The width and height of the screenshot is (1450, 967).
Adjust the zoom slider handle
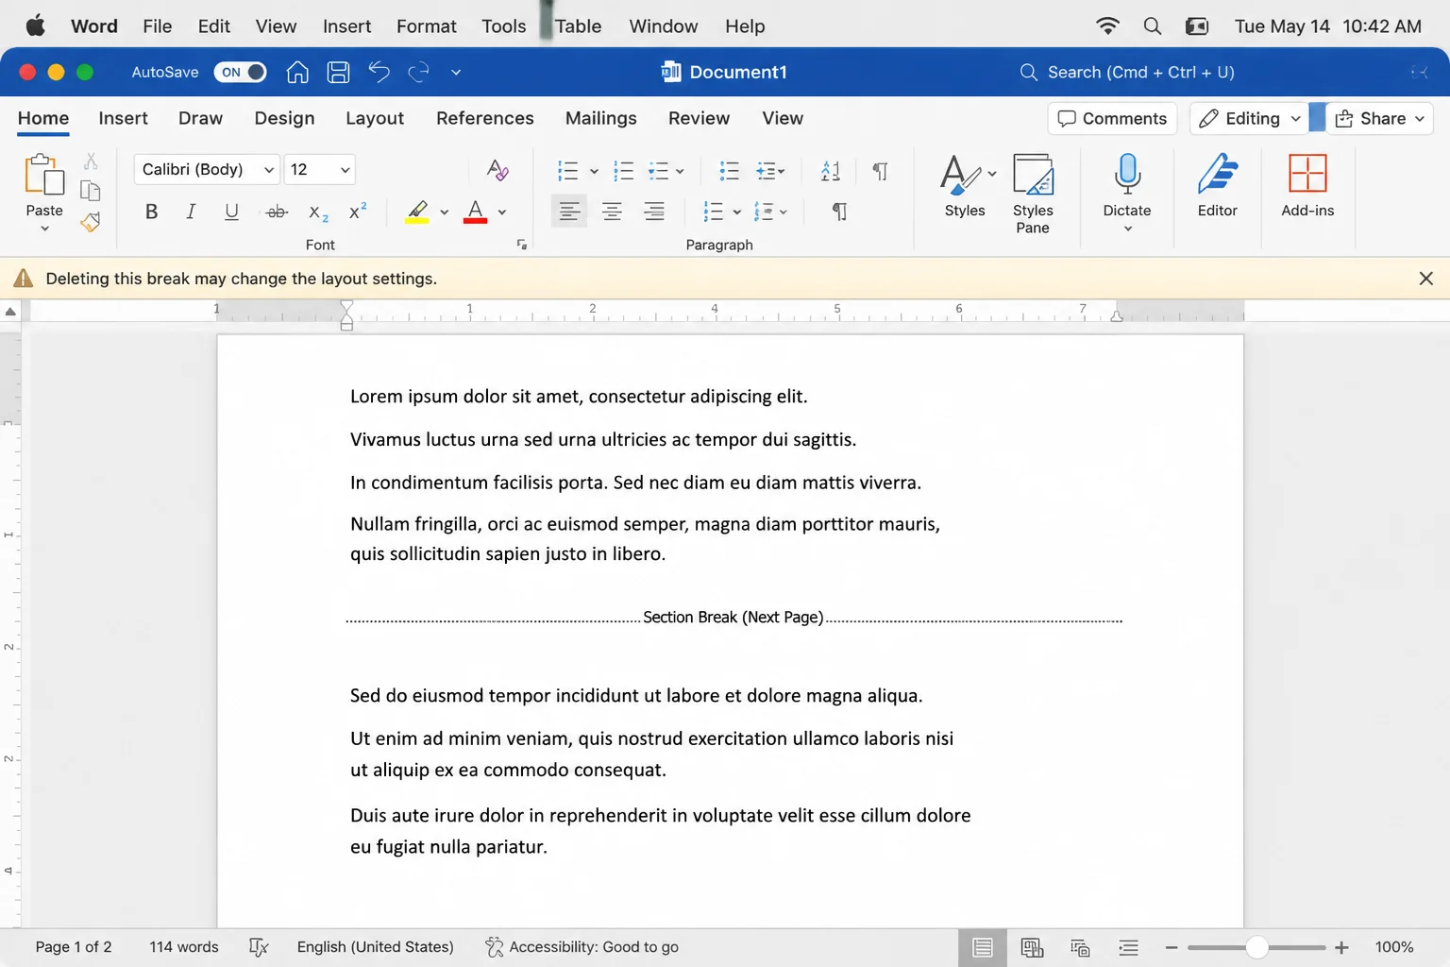pos(1256,947)
